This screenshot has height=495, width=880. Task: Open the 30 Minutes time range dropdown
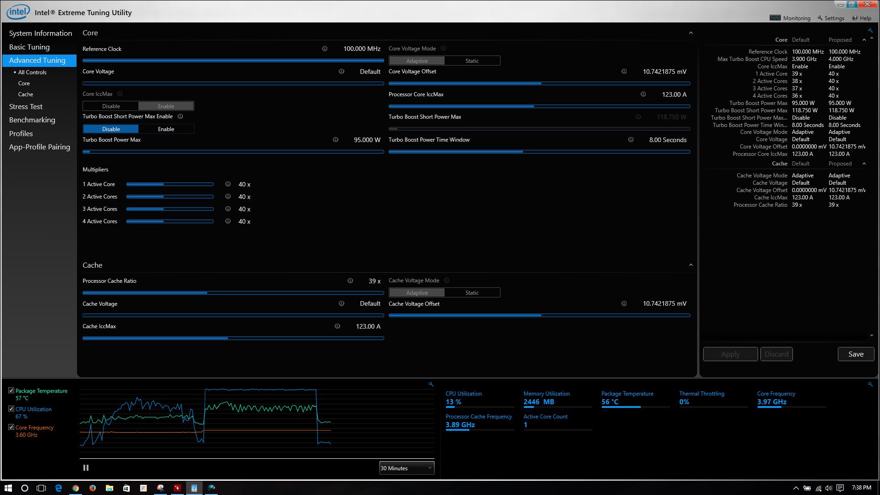coord(407,468)
